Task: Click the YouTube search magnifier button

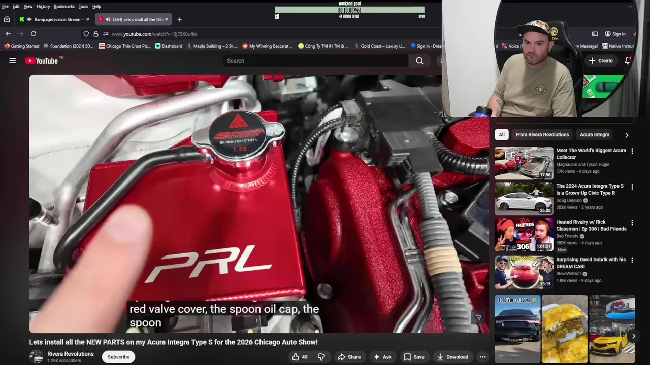Action: (x=419, y=61)
